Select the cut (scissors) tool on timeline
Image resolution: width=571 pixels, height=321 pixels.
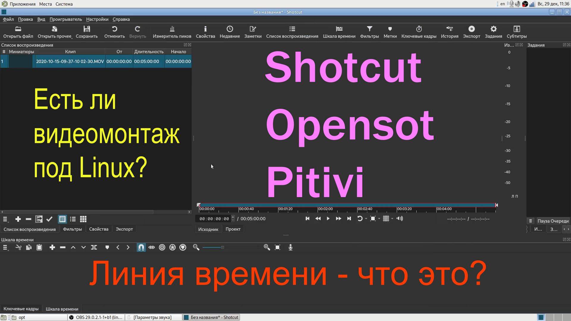[18, 247]
